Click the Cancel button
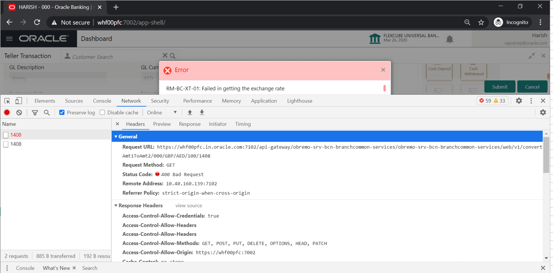 [532, 87]
